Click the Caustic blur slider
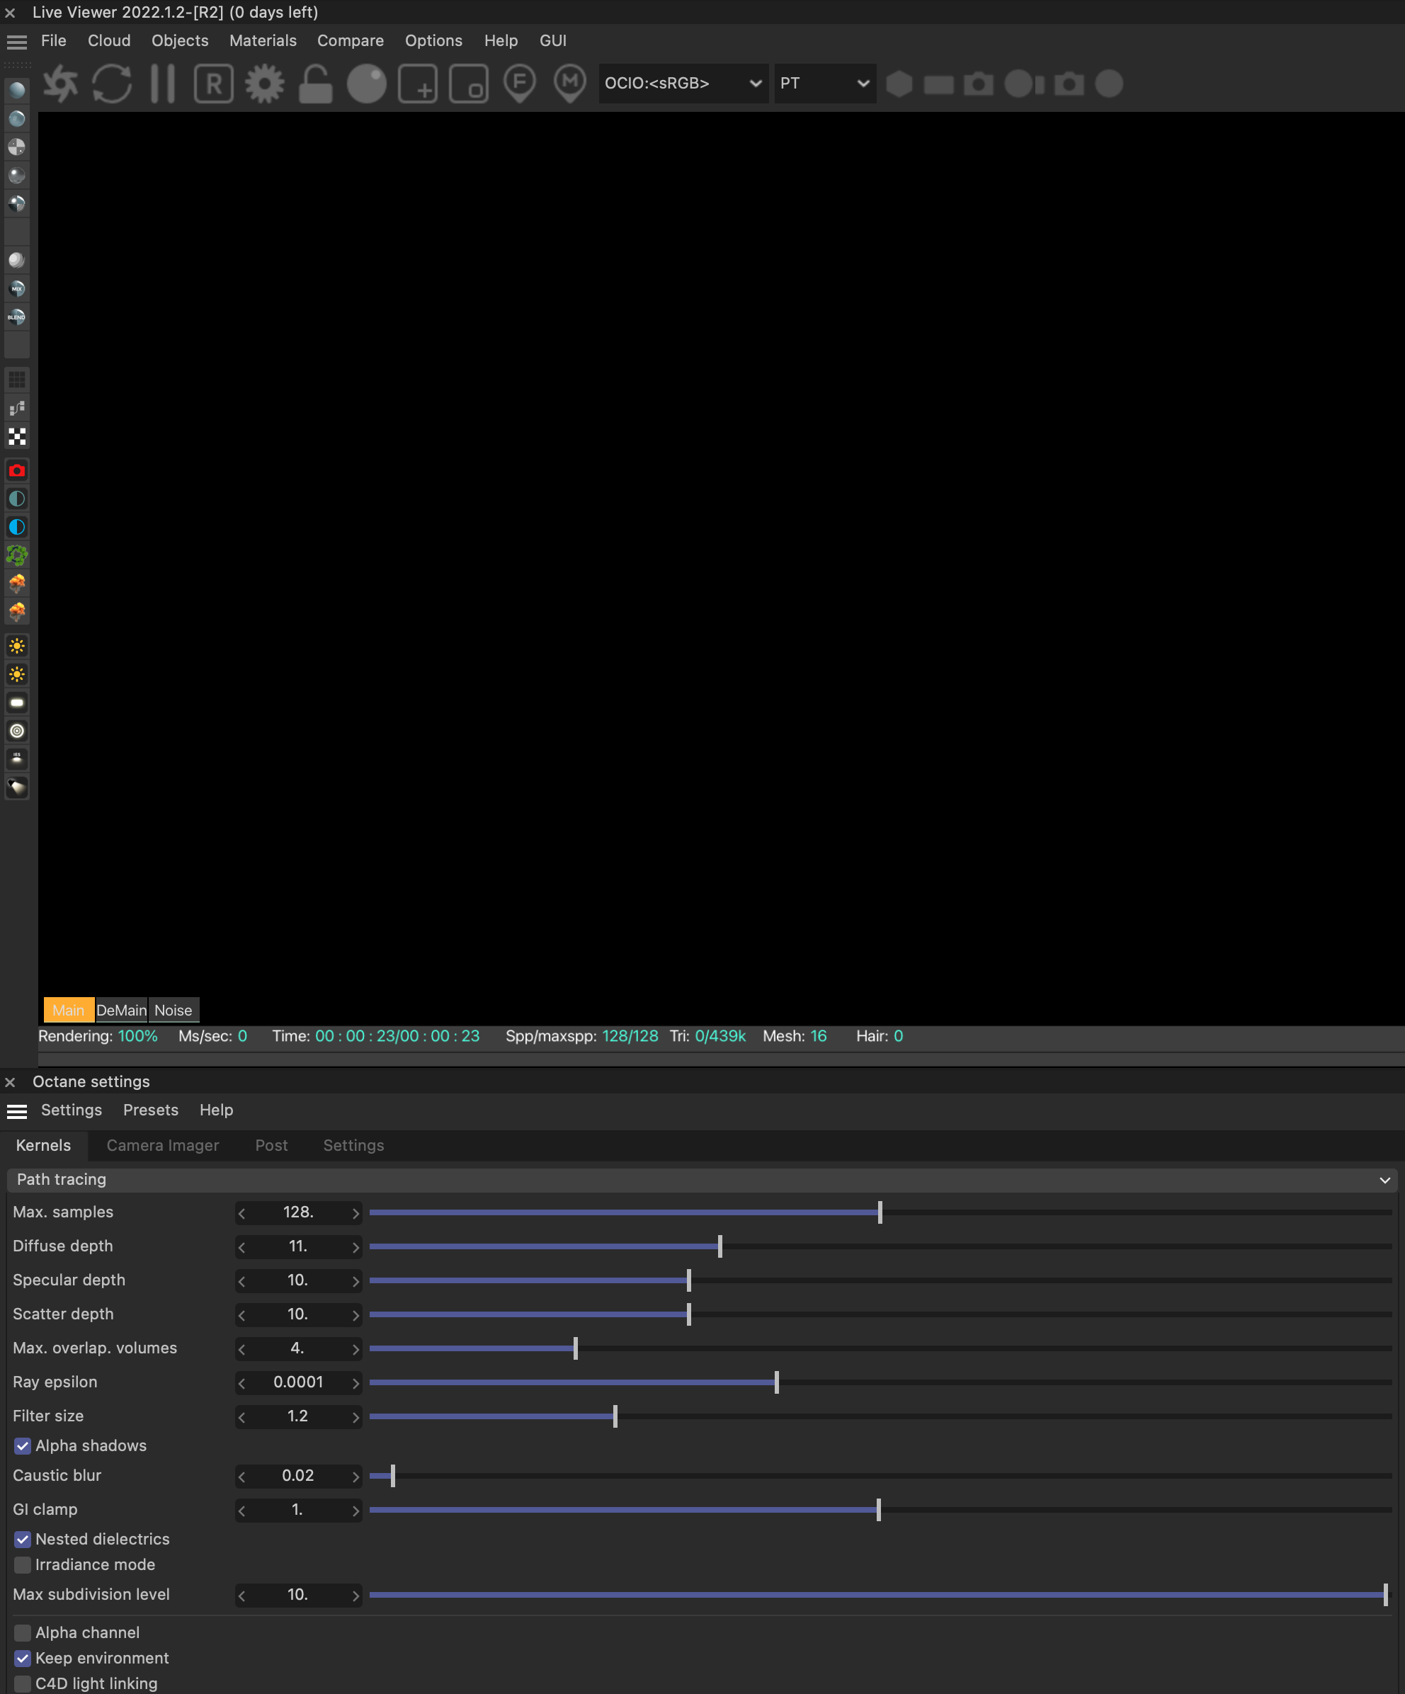1405x1694 pixels. coord(880,1475)
